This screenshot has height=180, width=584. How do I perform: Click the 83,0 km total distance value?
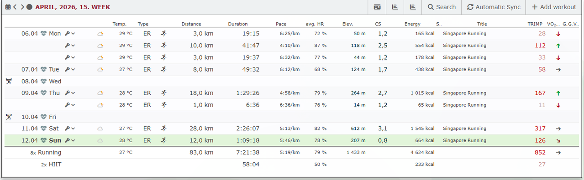pyautogui.click(x=201, y=152)
